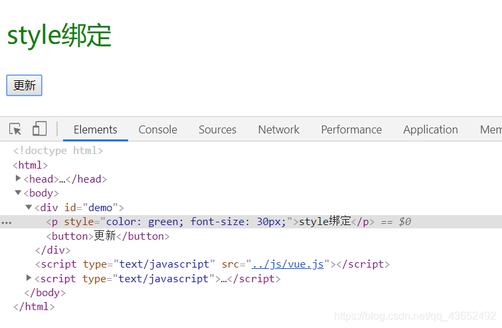502x328 pixels.
Task: Click the id="demo" attribute text
Action: (x=91, y=208)
